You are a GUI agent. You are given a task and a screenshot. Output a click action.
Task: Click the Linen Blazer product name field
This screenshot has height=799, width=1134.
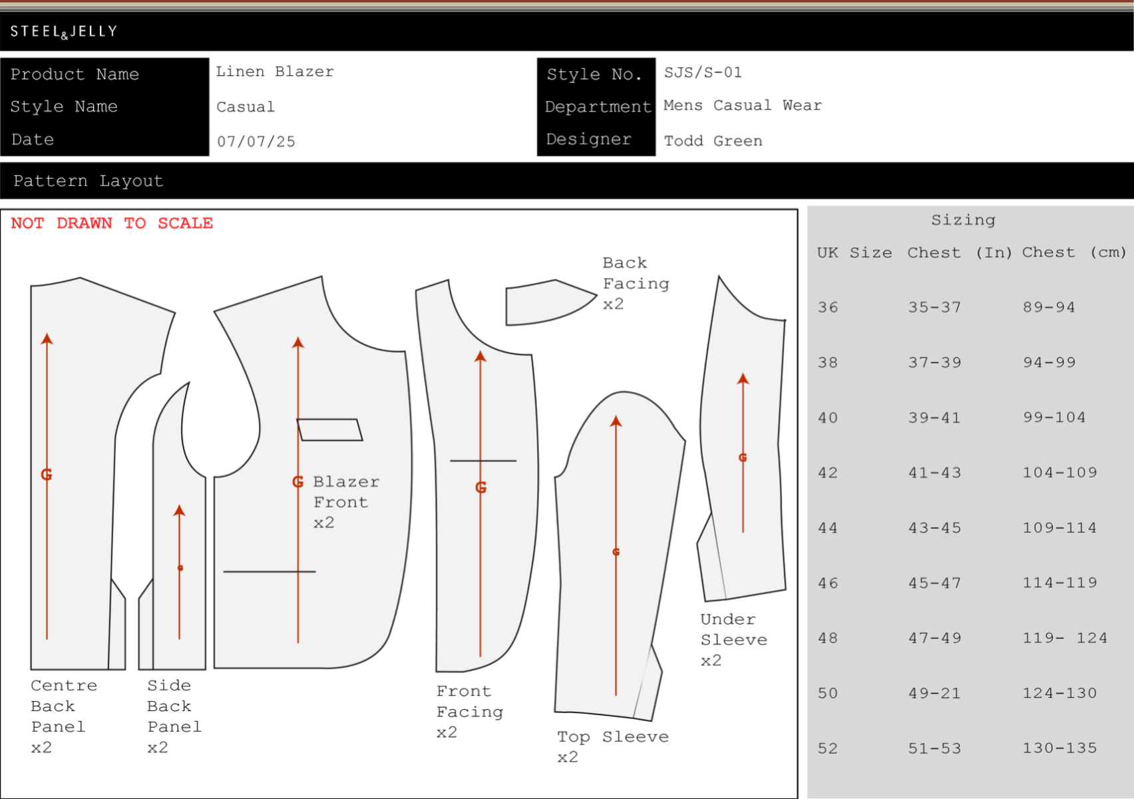[275, 72]
